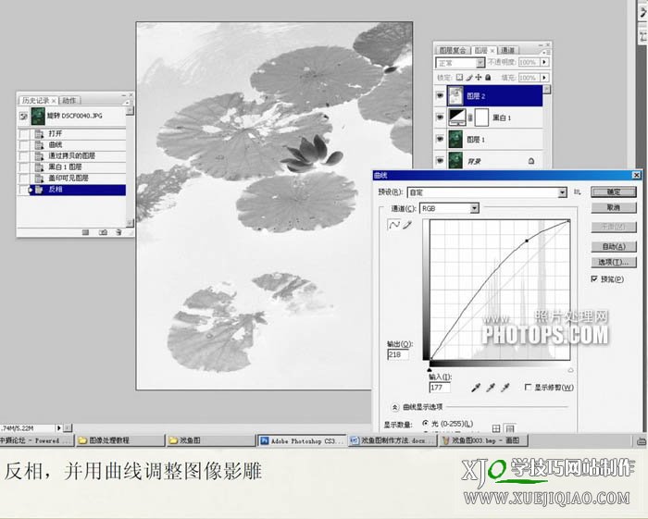Select the curve point editing tool in Curves dialog
The height and width of the screenshot is (519, 648).
coord(393,225)
